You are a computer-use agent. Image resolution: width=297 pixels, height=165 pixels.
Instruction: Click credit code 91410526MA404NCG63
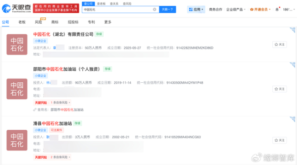(183, 137)
